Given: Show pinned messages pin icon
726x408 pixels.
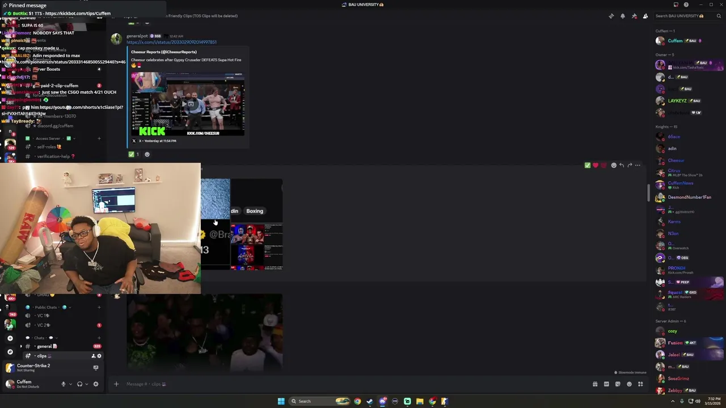Looking at the screenshot, I should pyautogui.click(x=634, y=16).
